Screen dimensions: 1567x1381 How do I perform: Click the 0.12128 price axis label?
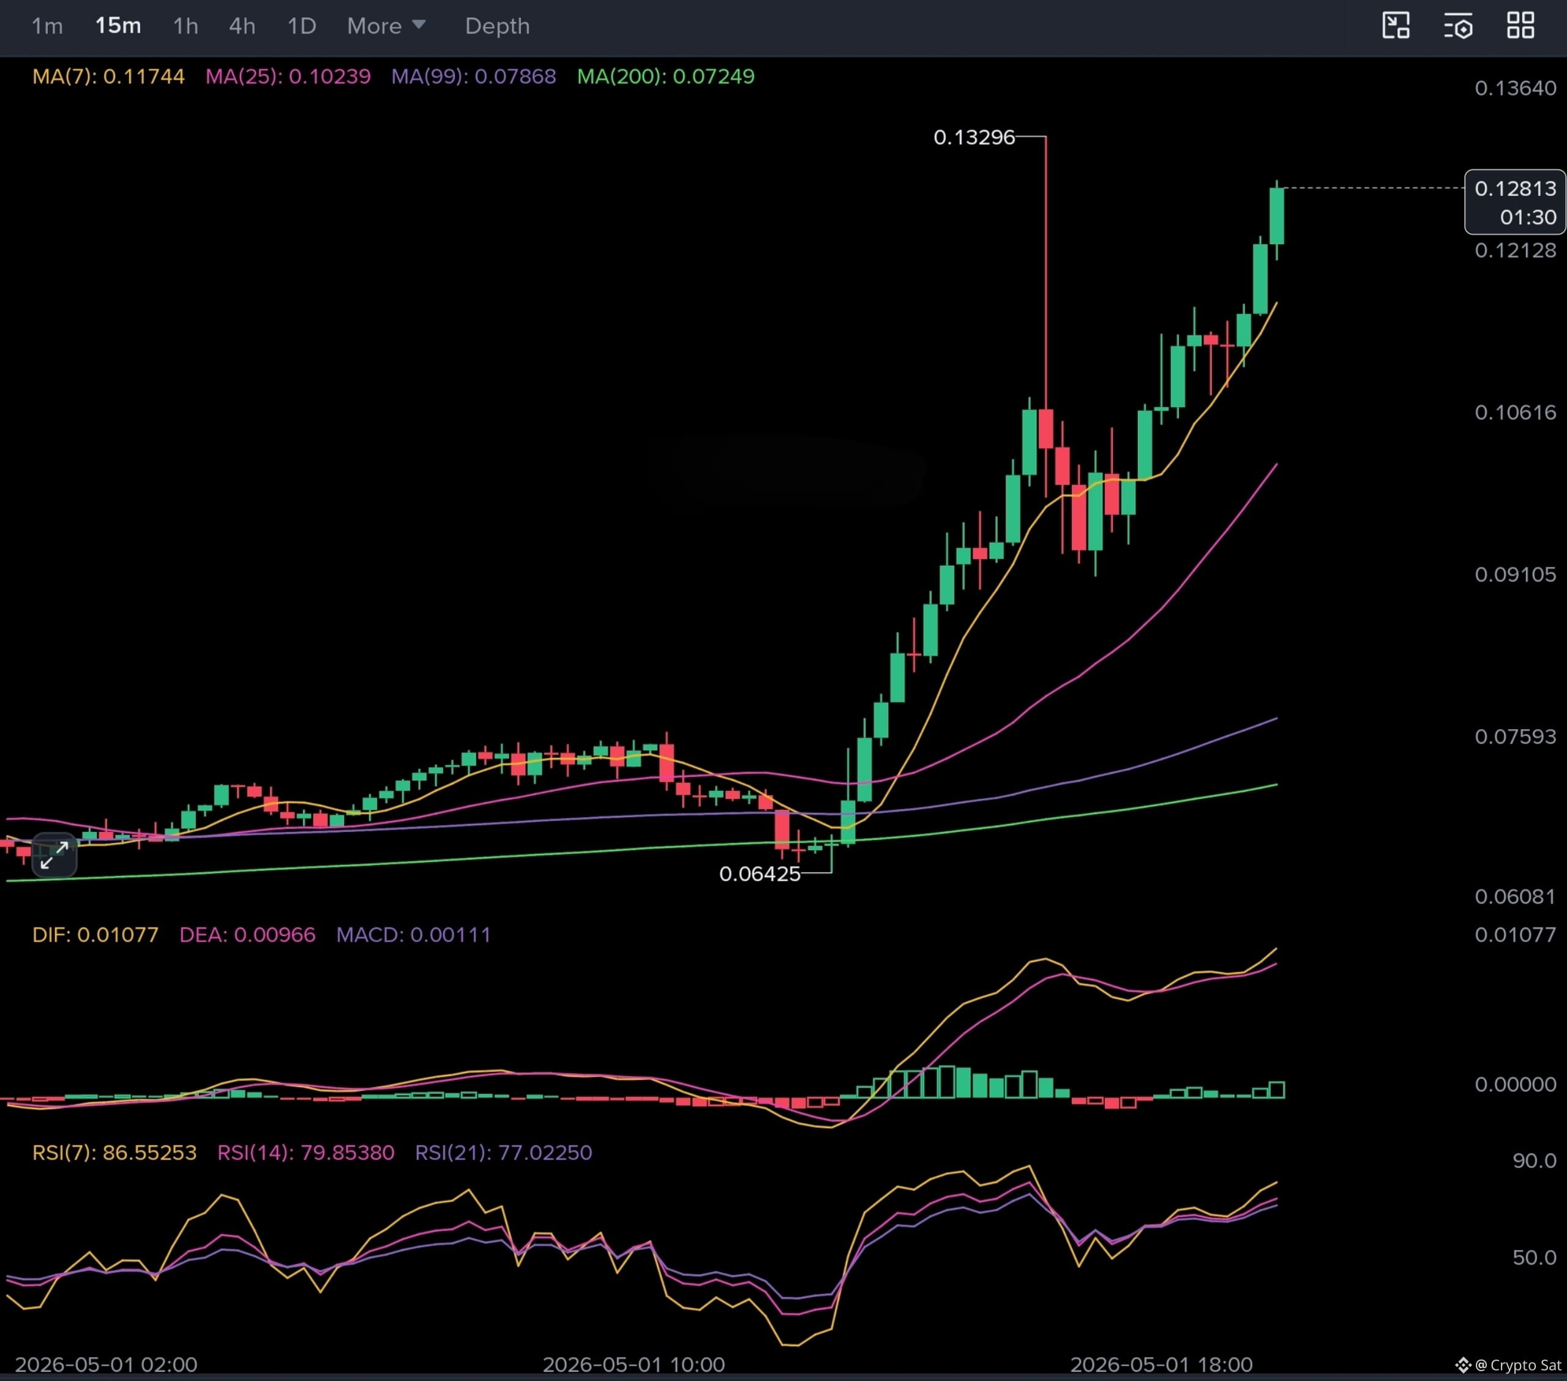tap(1515, 251)
